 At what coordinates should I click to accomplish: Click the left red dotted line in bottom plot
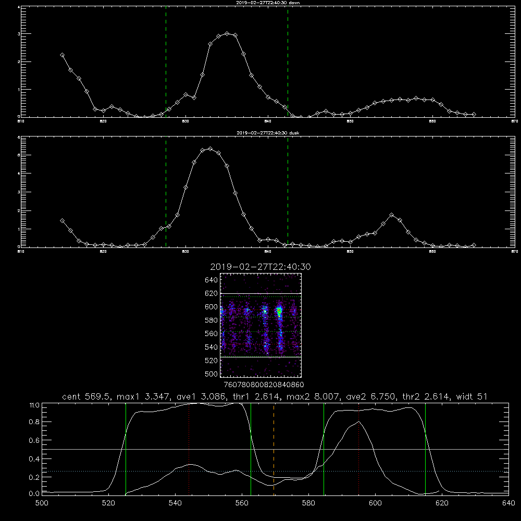click(189, 449)
